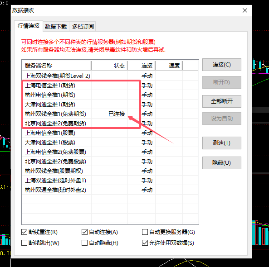Click 手动 in the 上海双线全推(期货Level 2) row
This screenshot has height=267, width=269.
[147, 76]
